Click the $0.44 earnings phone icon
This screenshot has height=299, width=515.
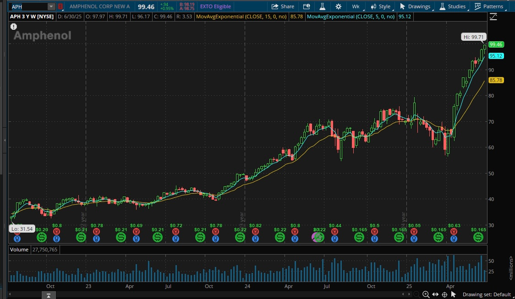point(334,232)
